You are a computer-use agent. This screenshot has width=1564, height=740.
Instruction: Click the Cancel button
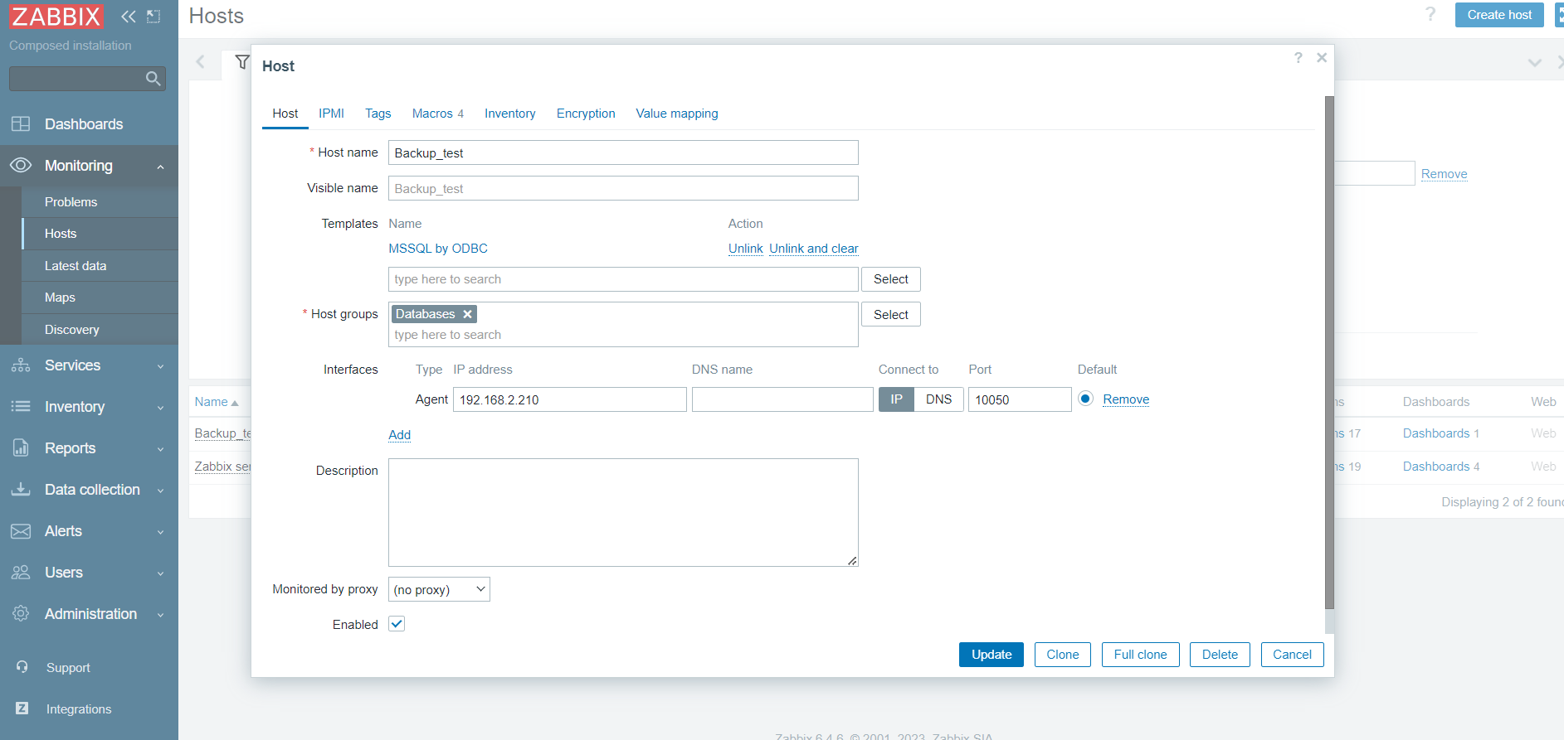tap(1292, 655)
